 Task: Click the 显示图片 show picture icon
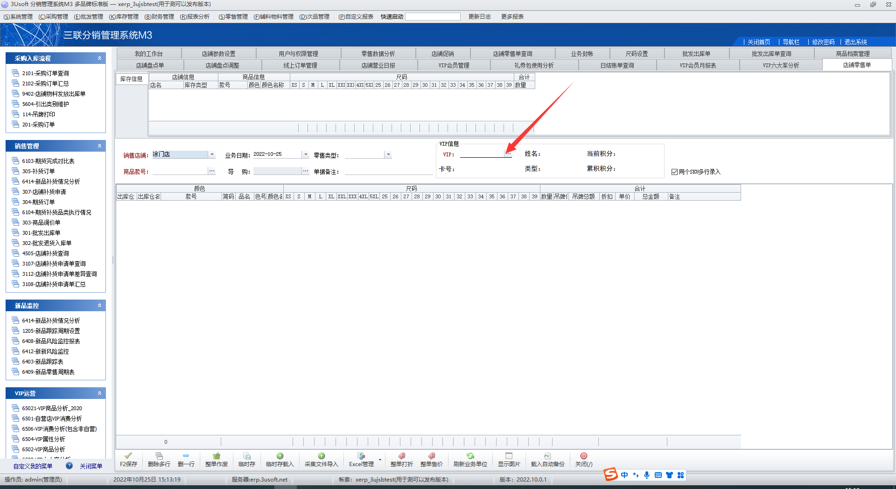(x=509, y=456)
